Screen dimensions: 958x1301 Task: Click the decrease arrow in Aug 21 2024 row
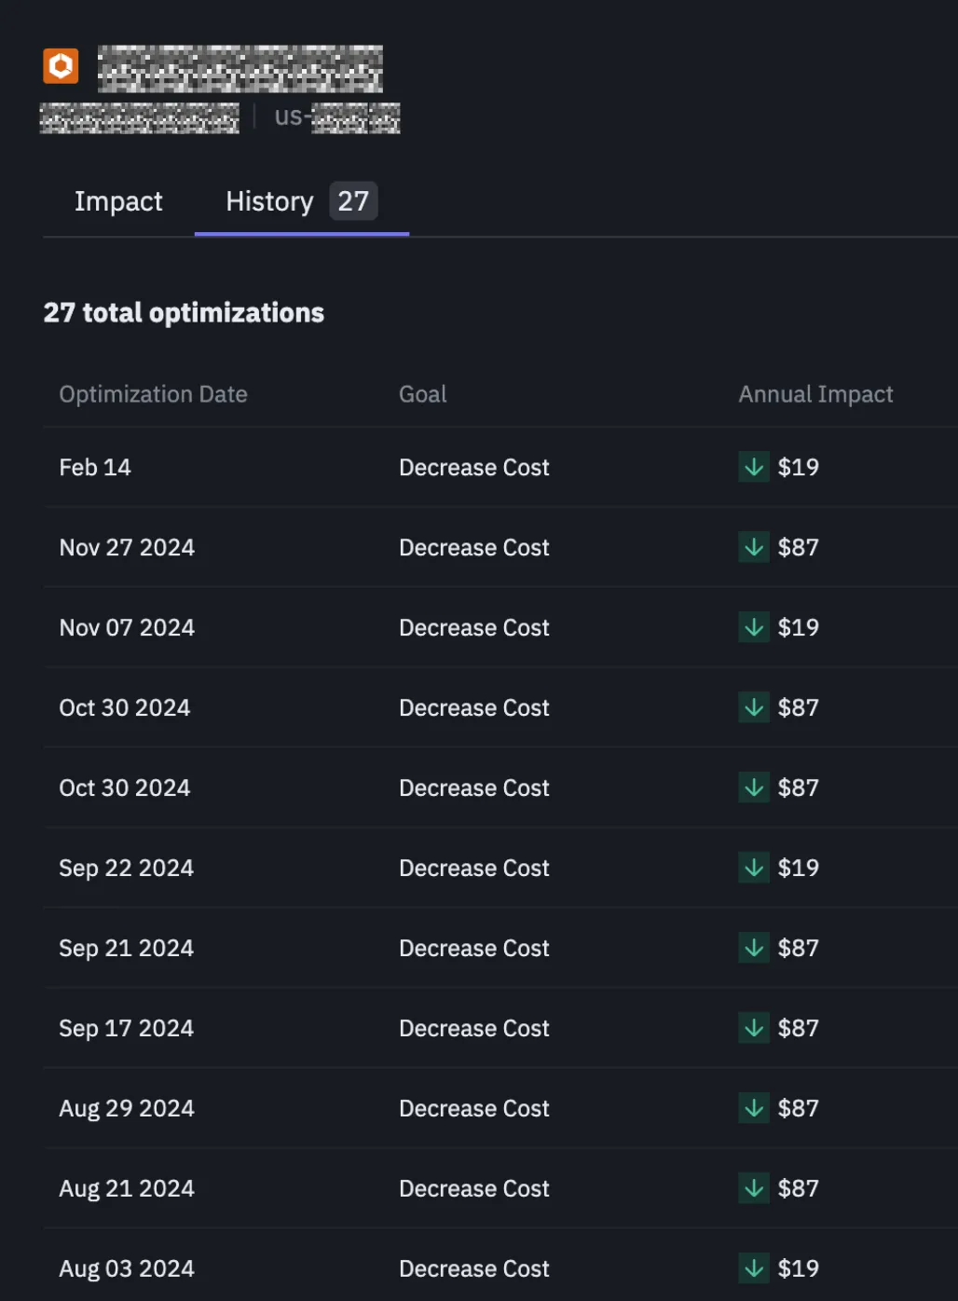click(x=753, y=1187)
